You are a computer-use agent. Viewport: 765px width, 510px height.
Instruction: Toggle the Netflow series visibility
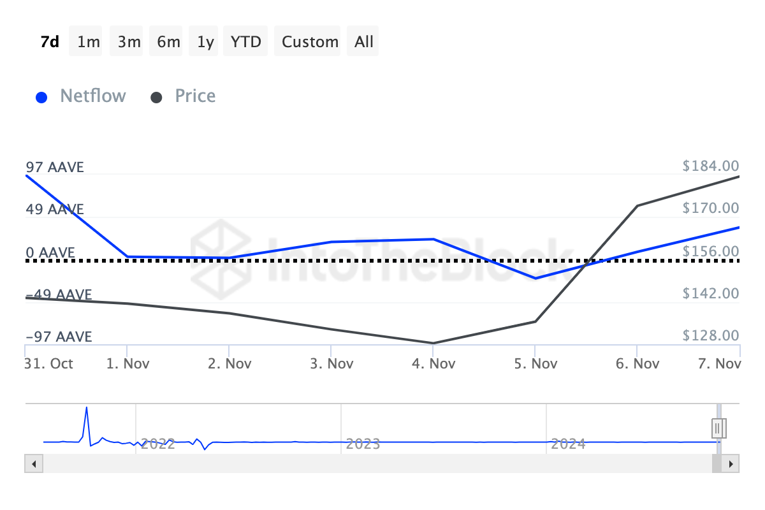coord(92,96)
